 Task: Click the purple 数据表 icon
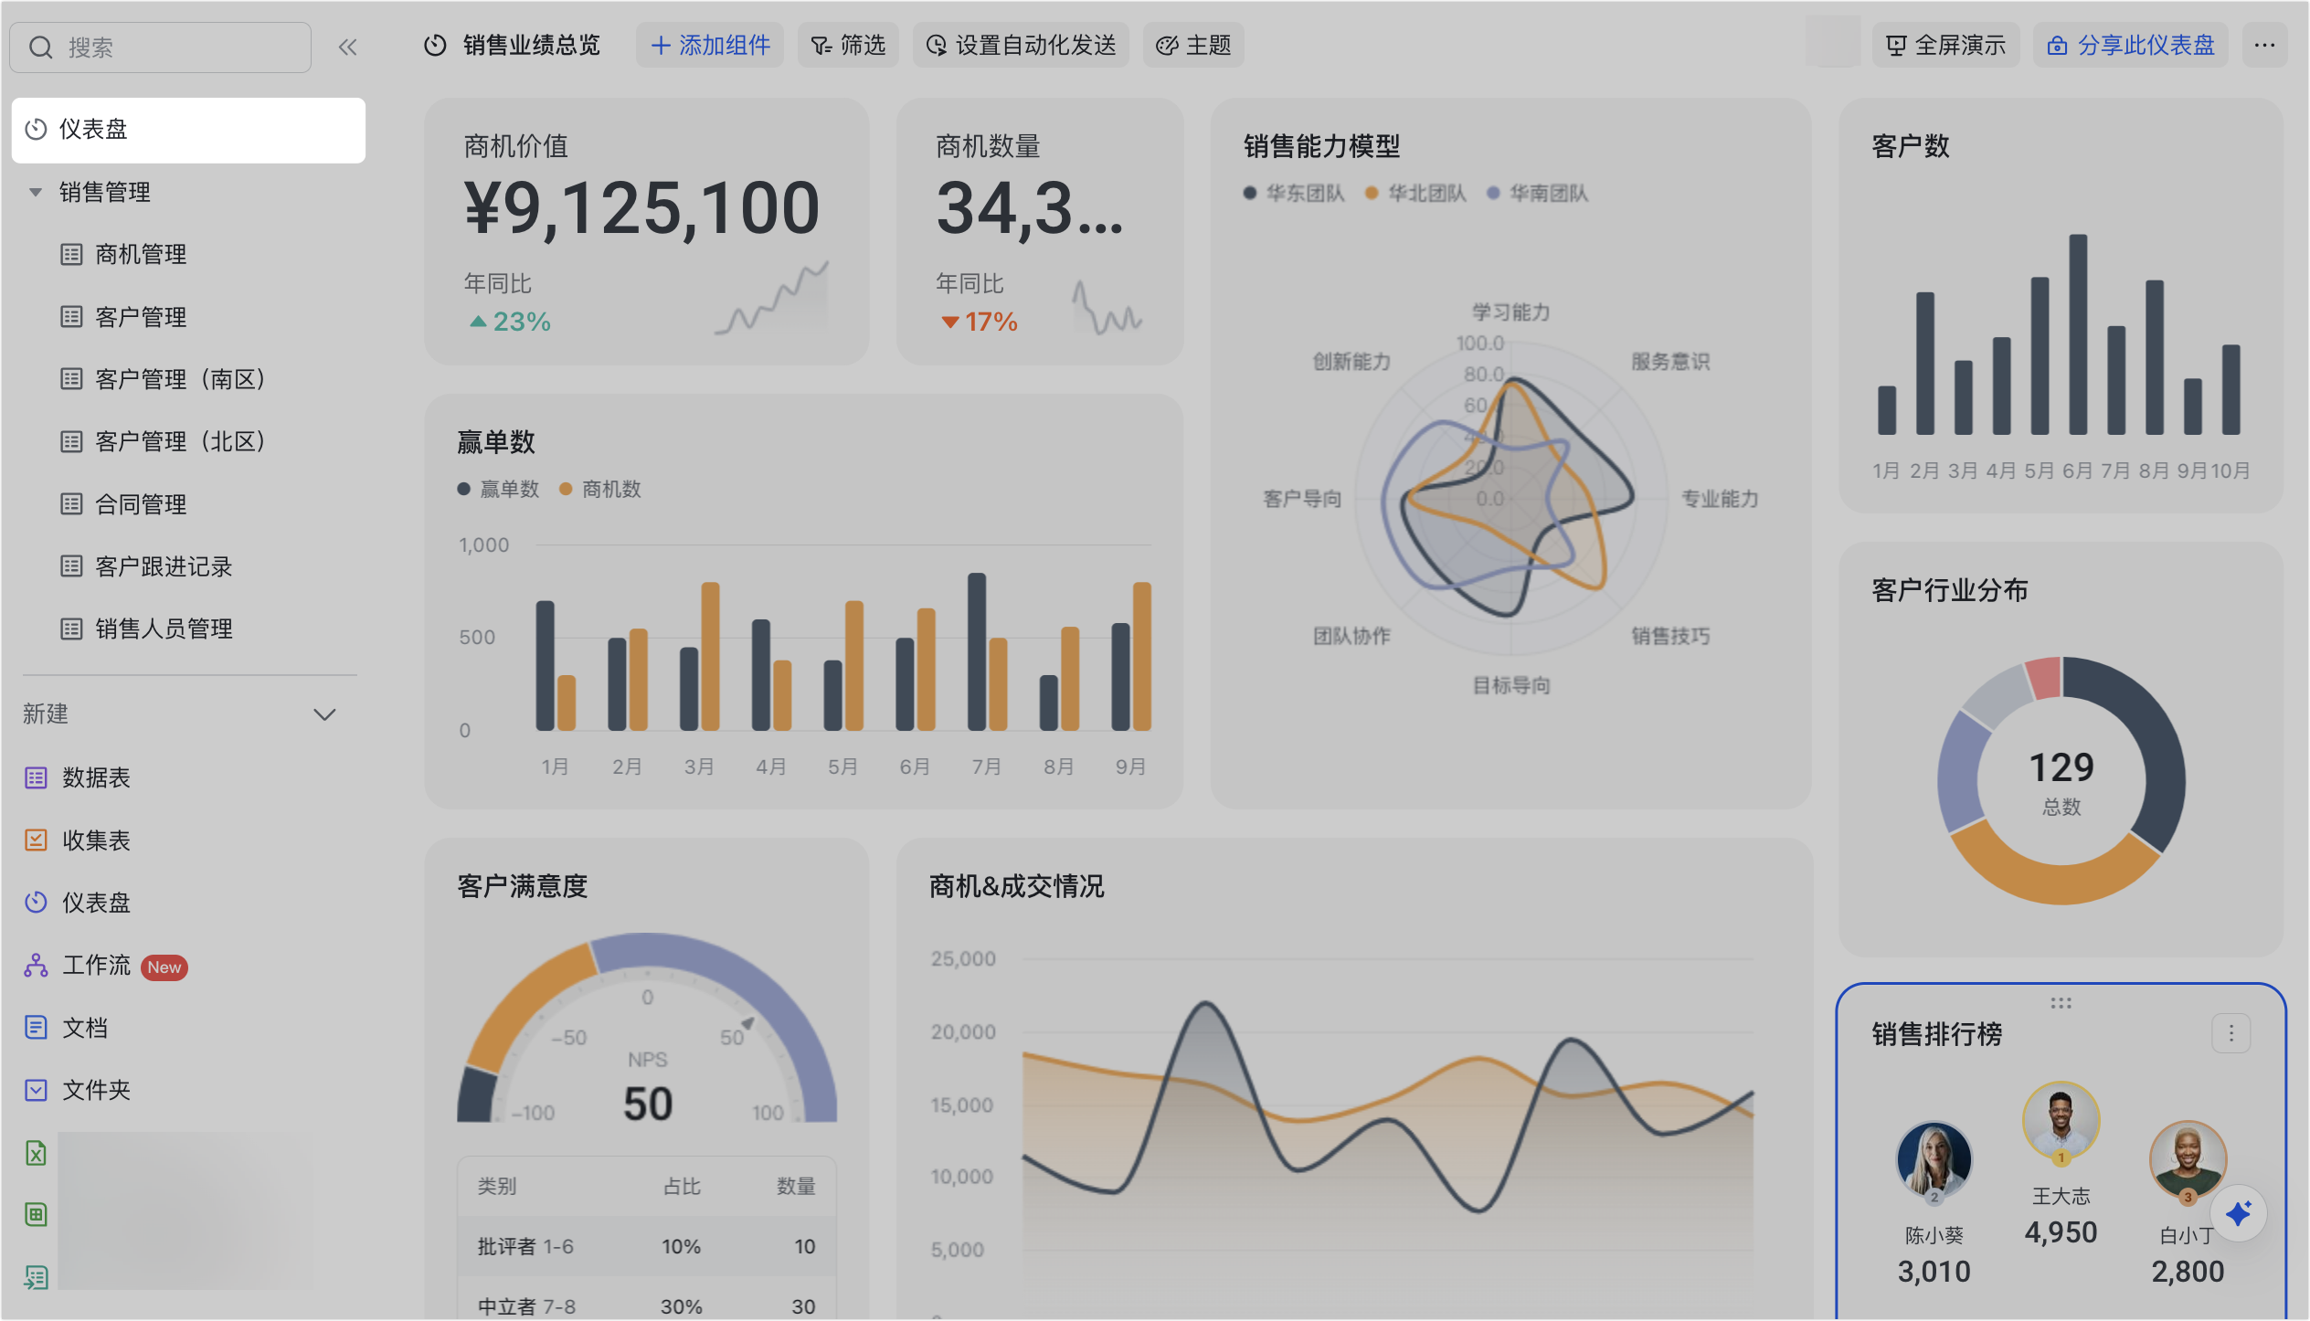[36, 777]
